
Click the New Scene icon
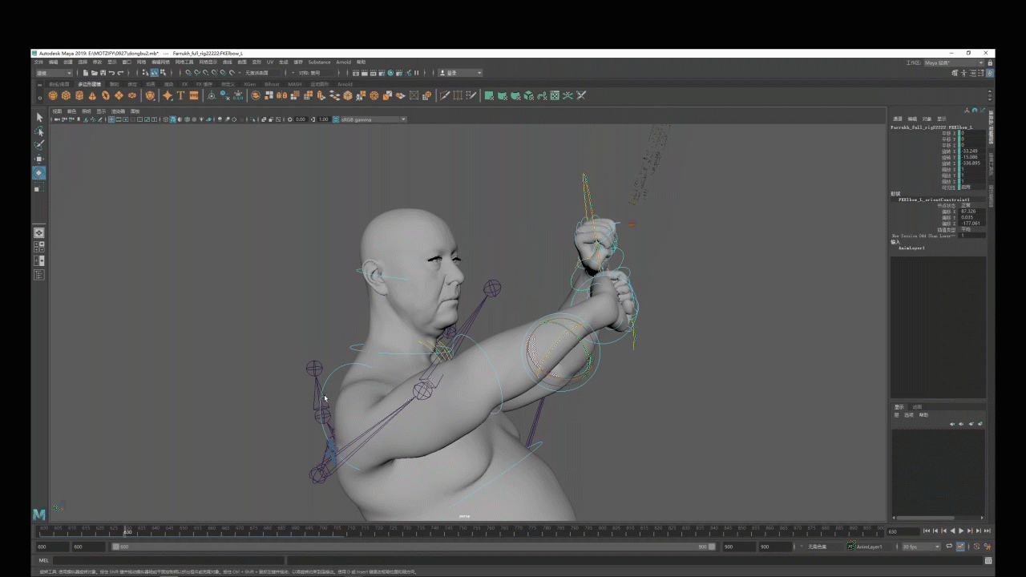pos(85,73)
